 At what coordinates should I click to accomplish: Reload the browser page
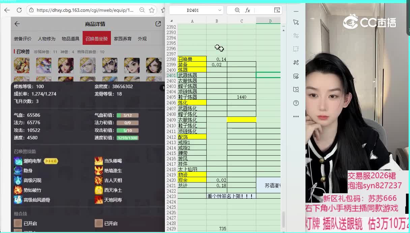(19, 10)
